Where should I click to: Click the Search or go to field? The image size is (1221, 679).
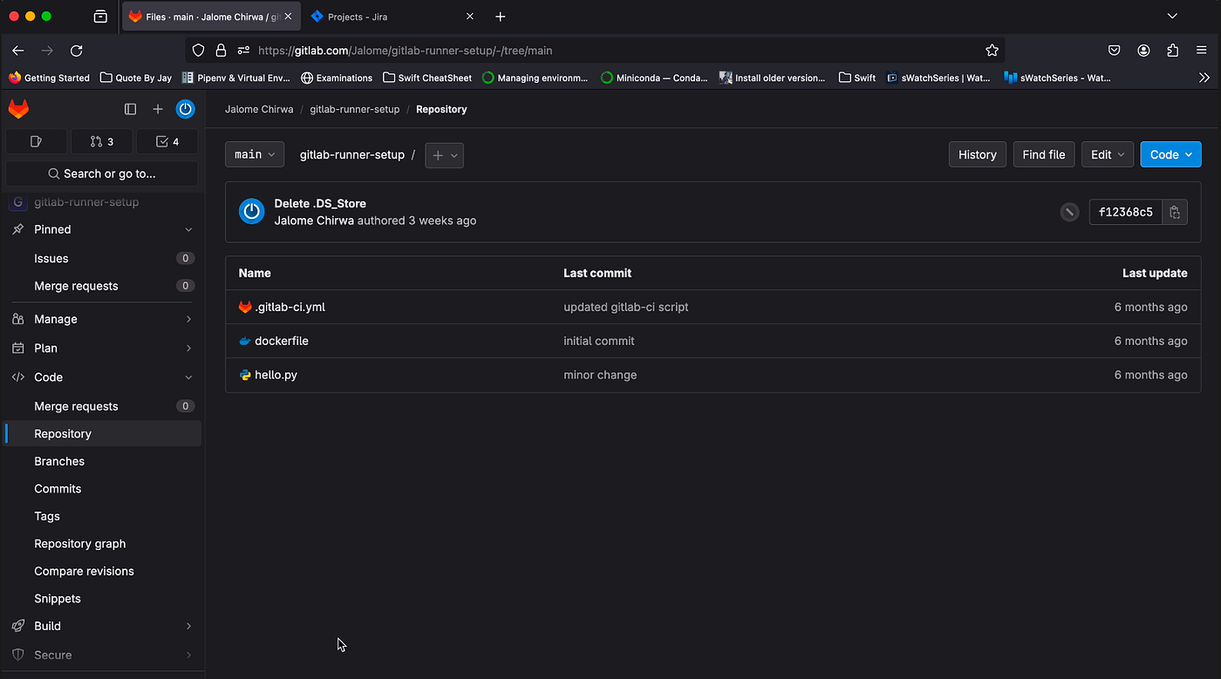[x=102, y=173]
